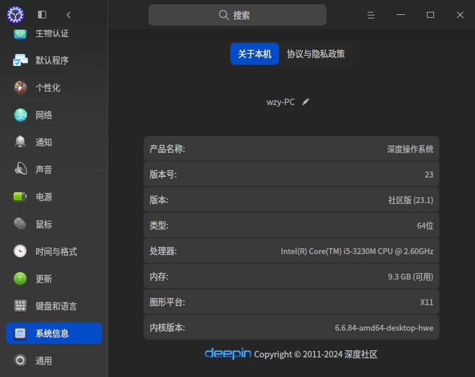Click the 图形平台 row label
The image size is (475, 377).
tap(167, 302)
